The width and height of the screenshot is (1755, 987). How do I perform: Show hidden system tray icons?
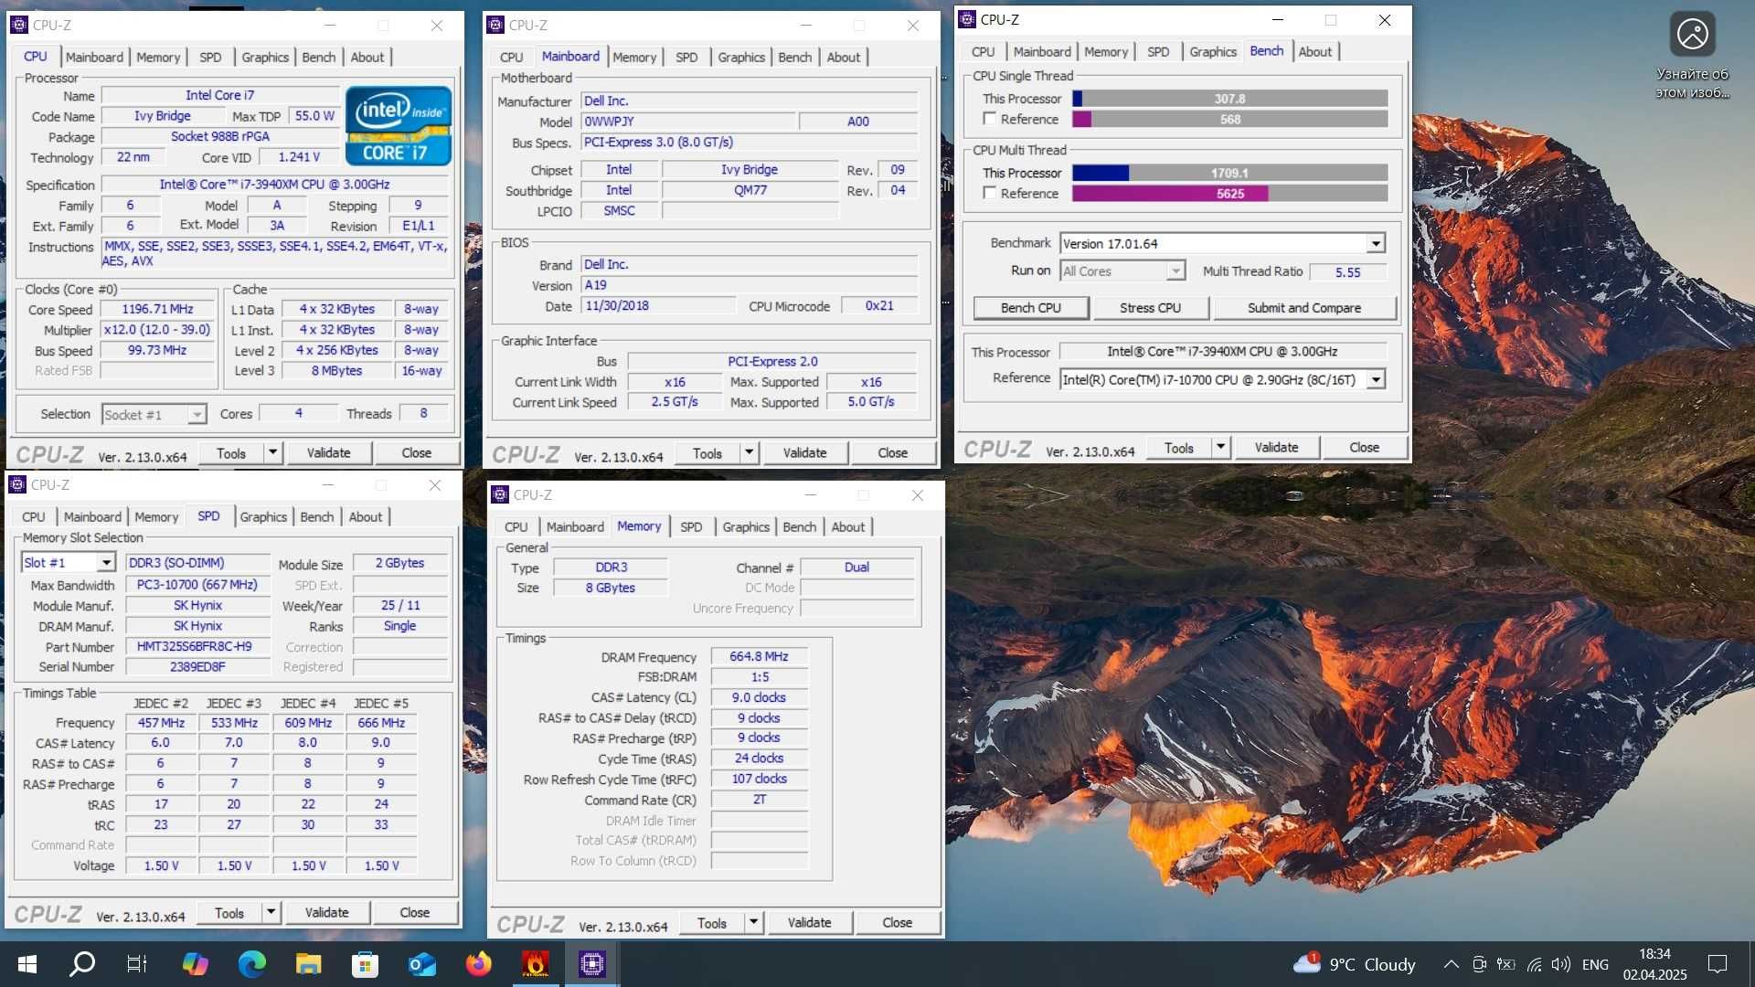(1451, 964)
